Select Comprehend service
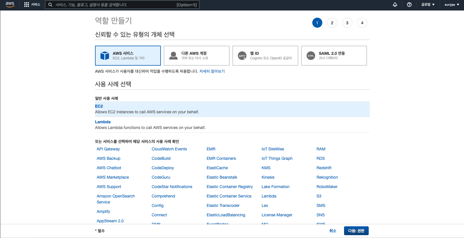The image size is (464, 238). [163, 196]
